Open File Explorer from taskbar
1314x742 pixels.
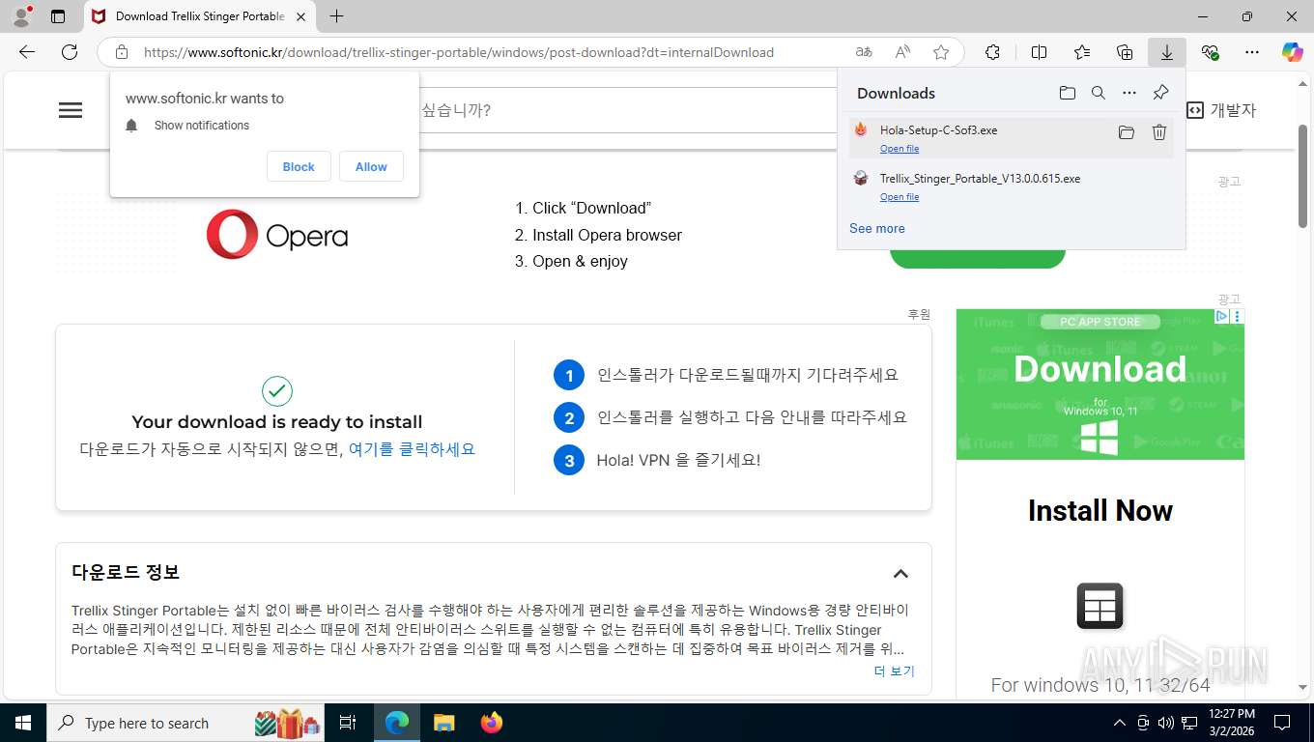[x=443, y=723]
